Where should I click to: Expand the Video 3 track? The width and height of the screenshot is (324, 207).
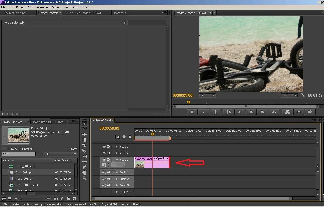click(x=117, y=147)
